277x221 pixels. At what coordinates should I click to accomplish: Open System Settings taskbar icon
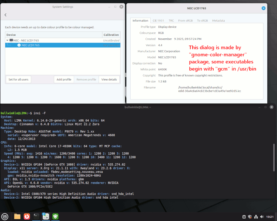[46, 216]
